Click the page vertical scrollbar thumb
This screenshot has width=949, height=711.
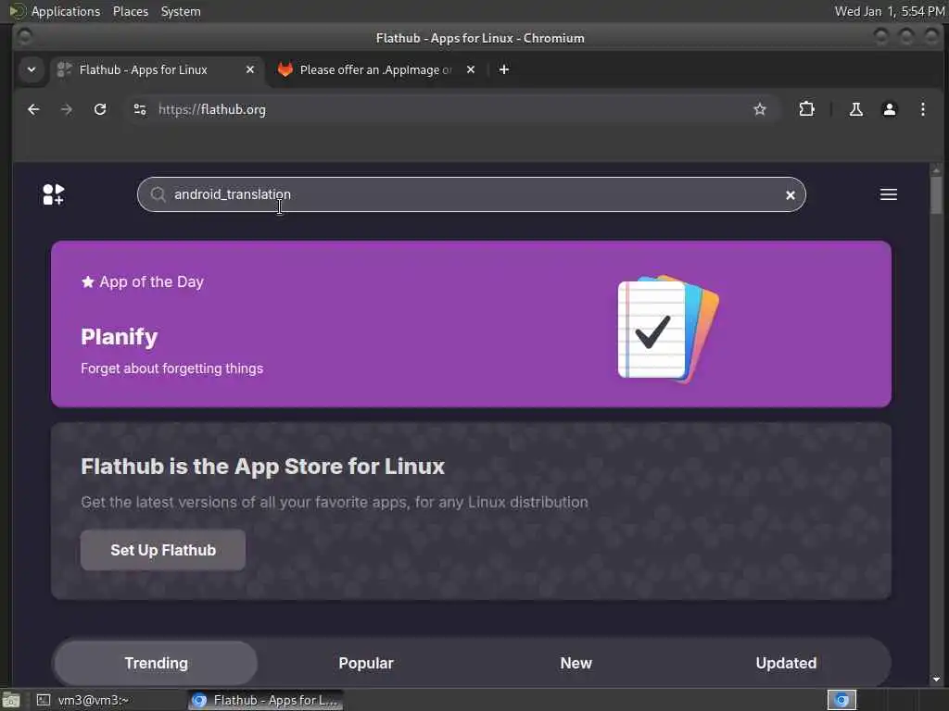click(x=936, y=194)
